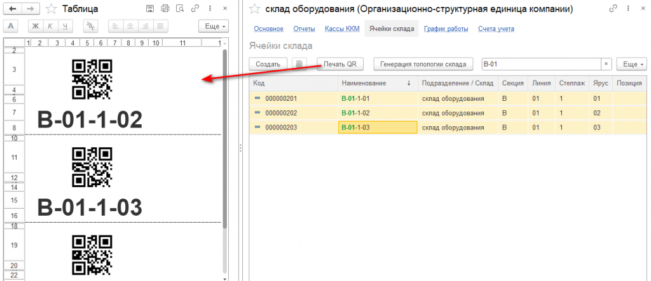Align text right in the table
This screenshot has height=281, width=651.
pyautogui.click(x=145, y=26)
